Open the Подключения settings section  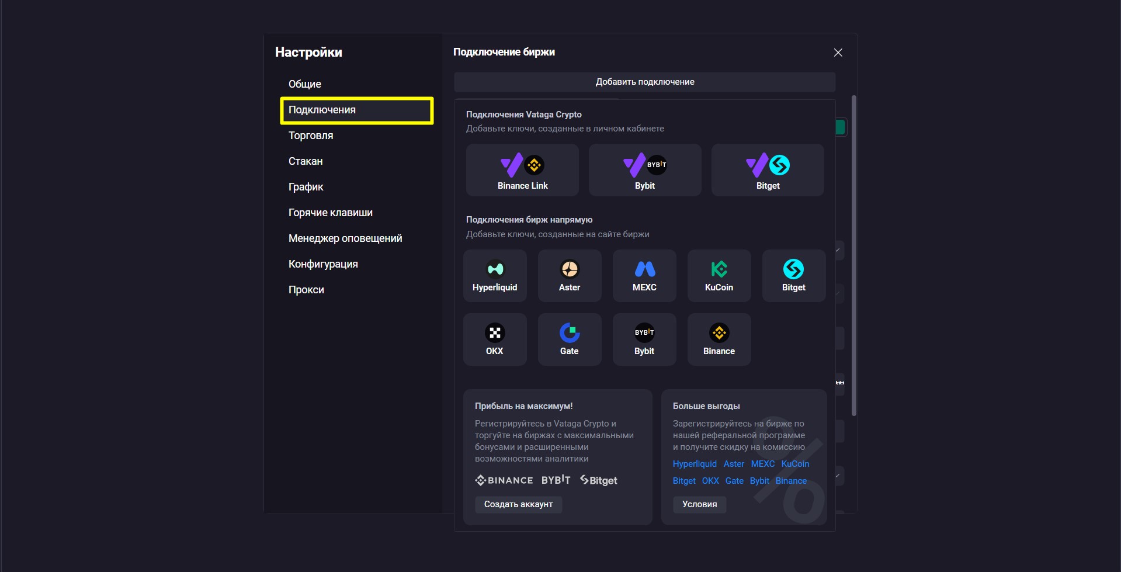point(357,110)
